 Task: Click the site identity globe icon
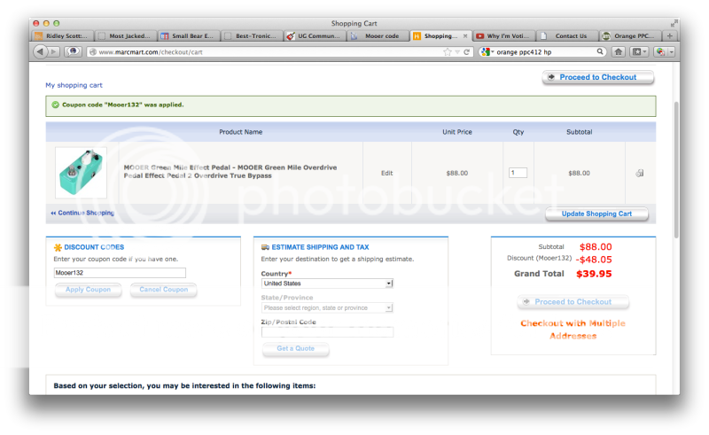(93, 52)
